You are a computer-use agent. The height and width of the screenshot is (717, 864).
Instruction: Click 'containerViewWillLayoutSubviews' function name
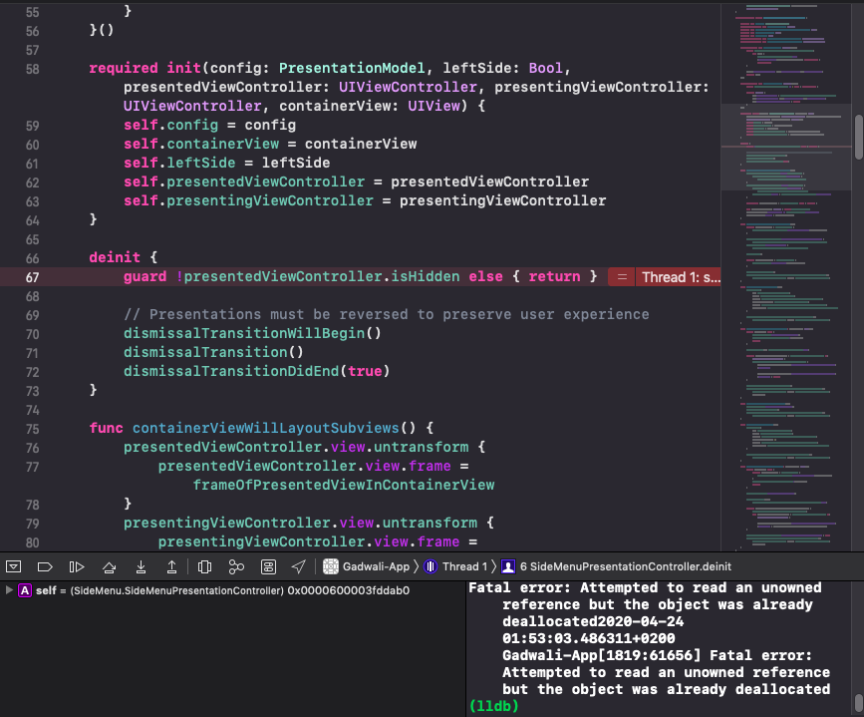pyautogui.click(x=265, y=428)
